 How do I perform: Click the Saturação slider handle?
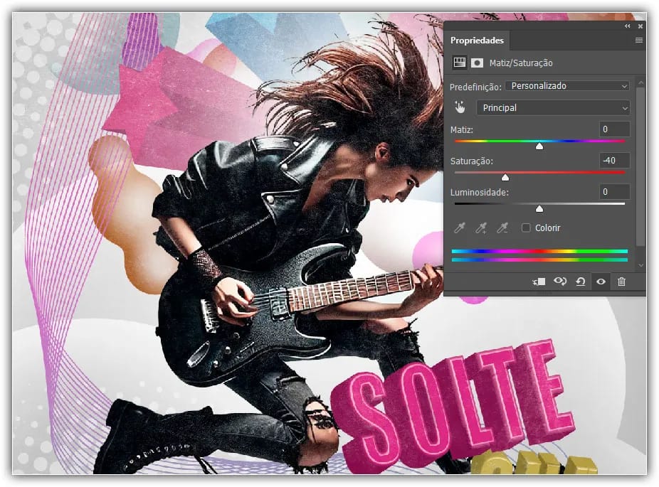pos(505,178)
